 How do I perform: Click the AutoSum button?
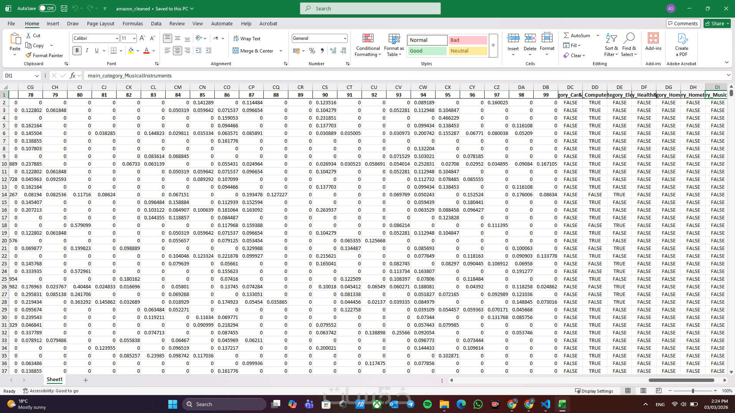577,35
